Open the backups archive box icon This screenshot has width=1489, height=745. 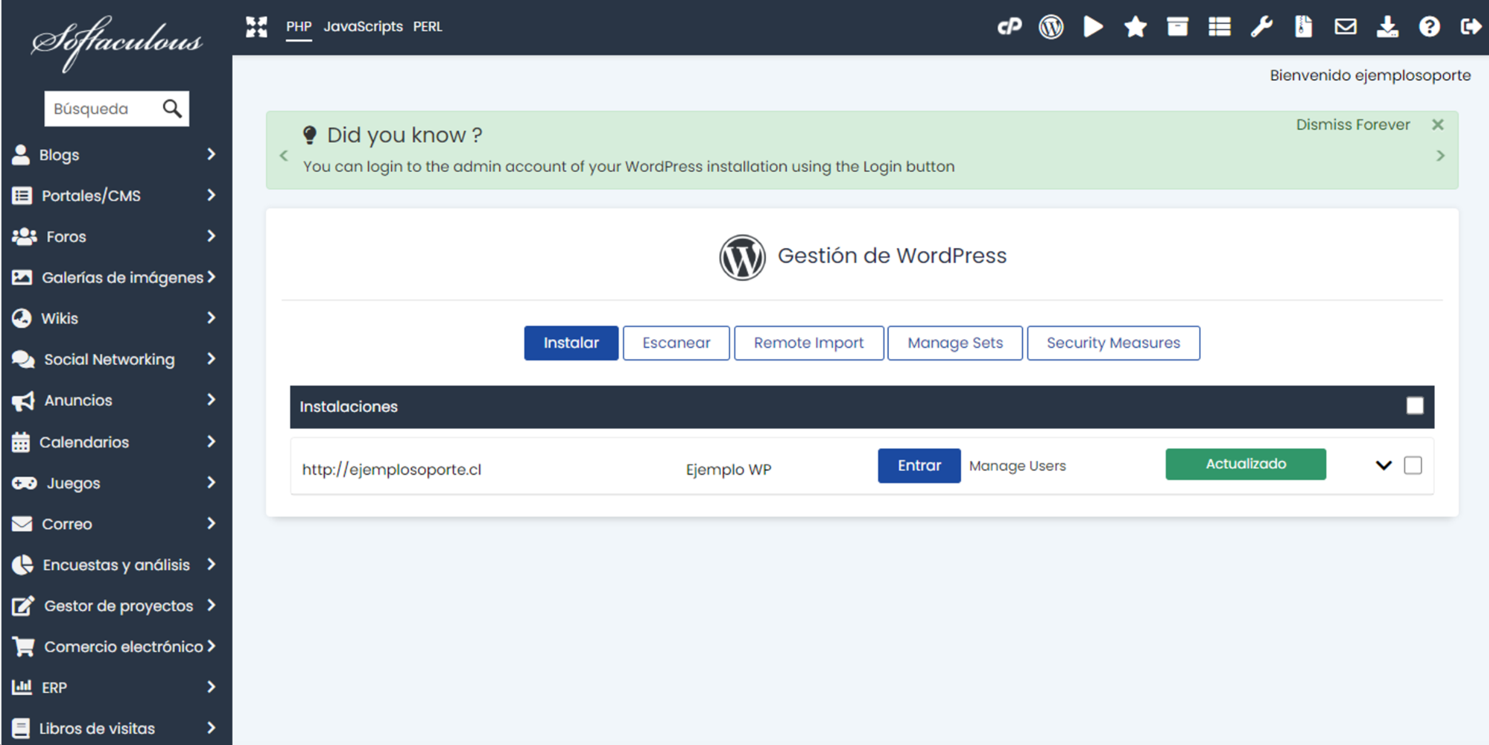pyautogui.click(x=1178, y=27)
